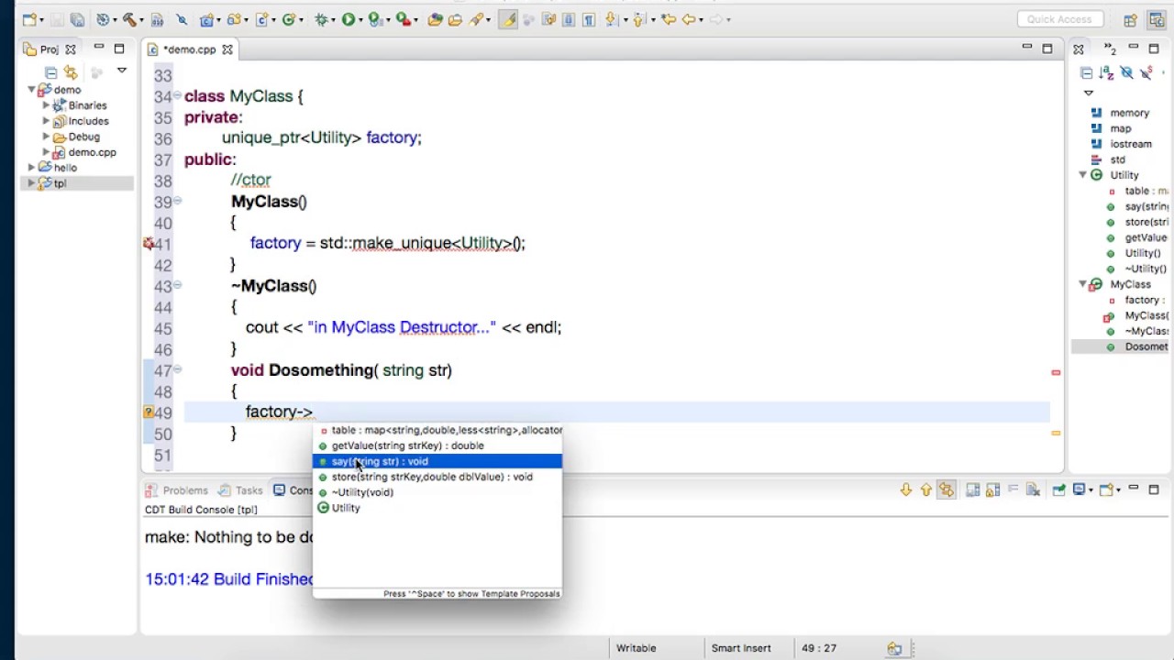Toggle Hide Fields in Outline view
The height and width of the screenshot is (660, 1174).
tap(1126, 72)
